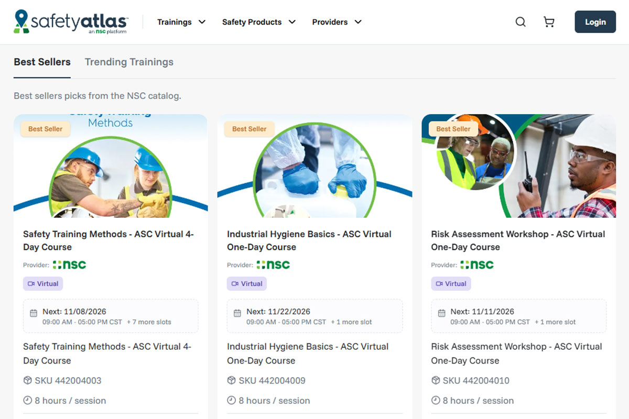Switch to the Trending Trainings tab
629x419 pixels.
coord(129,62)
